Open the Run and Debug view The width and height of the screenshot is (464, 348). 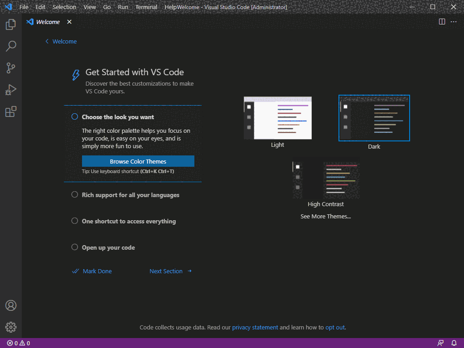tap(10, 90)
